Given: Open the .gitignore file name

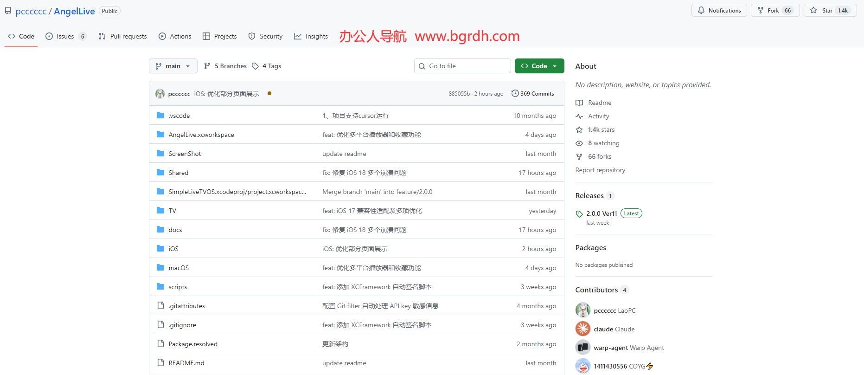Looking at the screenshot, I should tap(182, 325).
